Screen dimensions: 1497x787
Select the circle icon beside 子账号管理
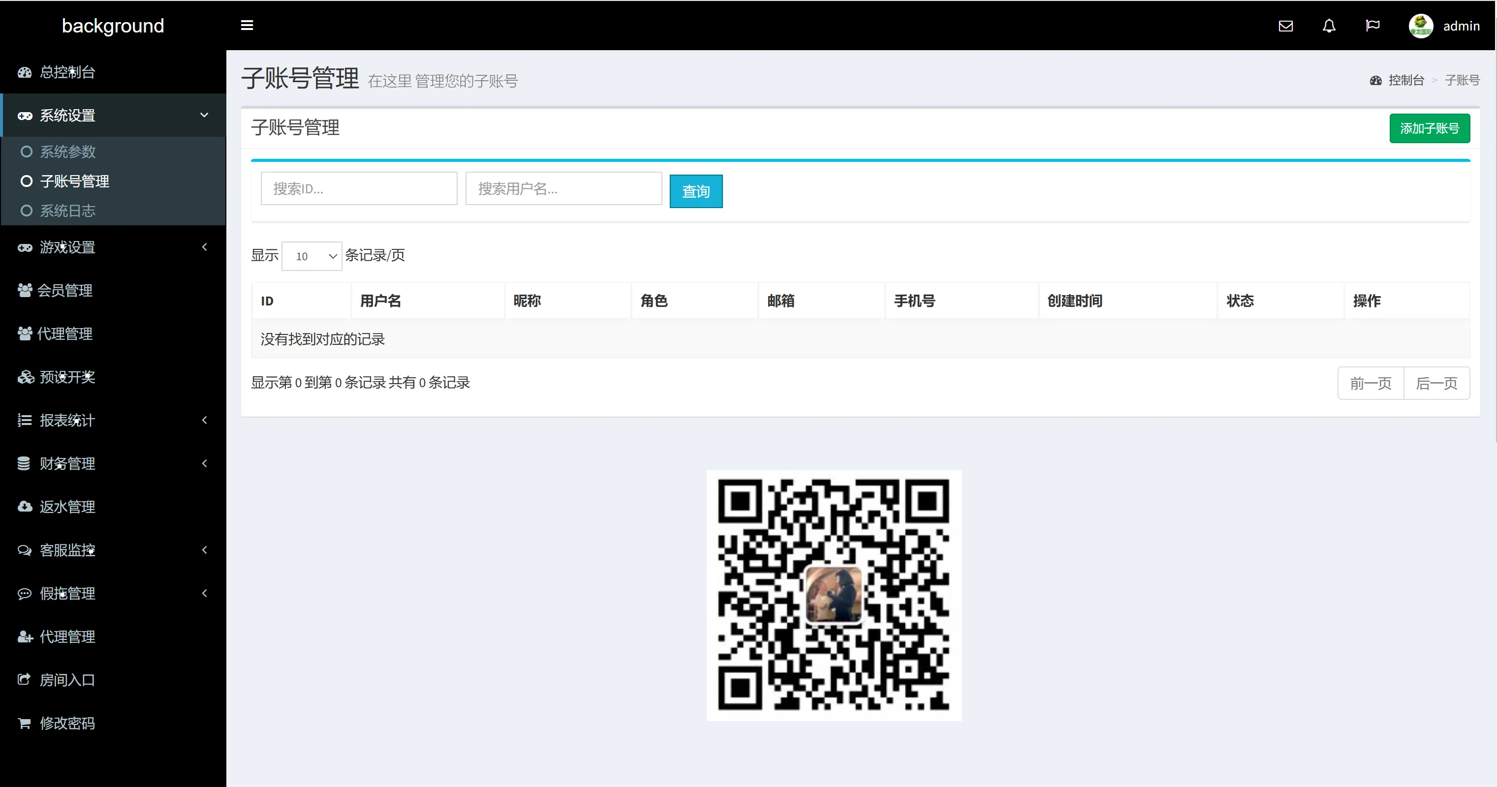(x=26, y=181)
